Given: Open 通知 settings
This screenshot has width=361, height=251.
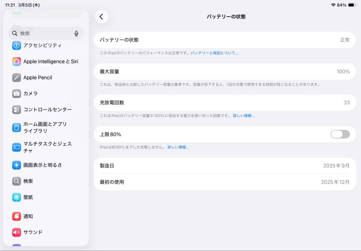Looking at the screenshot, I should [46, 216].
